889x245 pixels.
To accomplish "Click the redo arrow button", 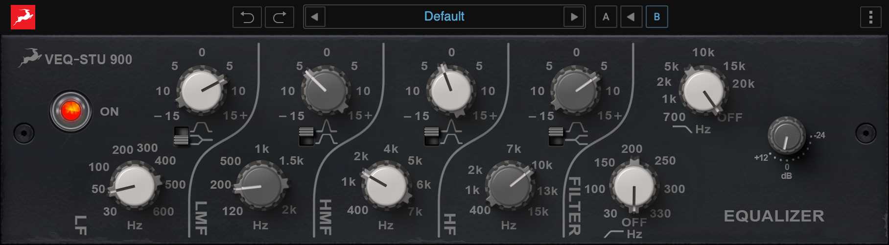I will 280,17.
